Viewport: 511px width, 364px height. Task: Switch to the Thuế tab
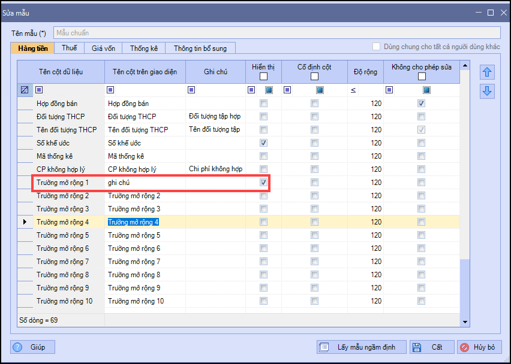click(x=70, y=48)
